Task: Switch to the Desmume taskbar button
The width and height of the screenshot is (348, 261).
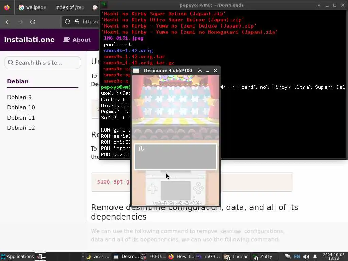Action: coord(126,257)
